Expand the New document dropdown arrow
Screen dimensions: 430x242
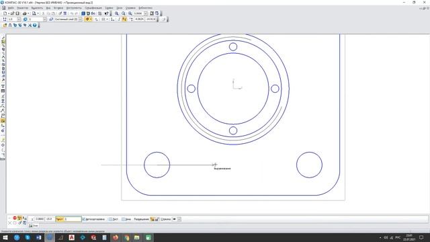coord(9,13)
